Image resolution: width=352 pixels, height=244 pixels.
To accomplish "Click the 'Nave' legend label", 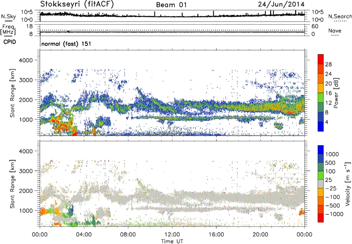I will tap(335, 30).
